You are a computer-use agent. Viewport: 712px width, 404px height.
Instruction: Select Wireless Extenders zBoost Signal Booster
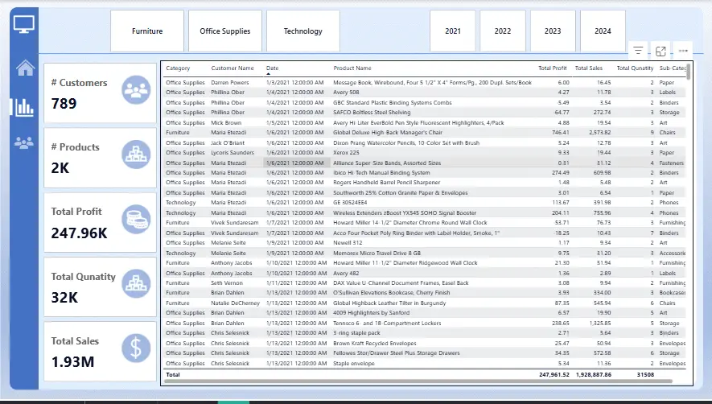405,212
